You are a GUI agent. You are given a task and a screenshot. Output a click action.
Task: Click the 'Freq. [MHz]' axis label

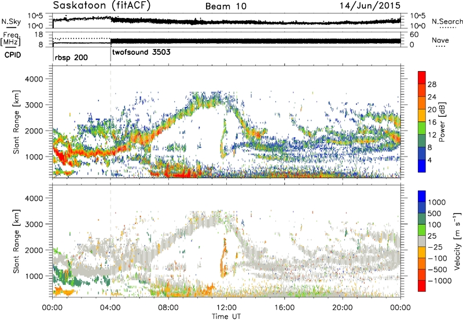coord(11,39)
